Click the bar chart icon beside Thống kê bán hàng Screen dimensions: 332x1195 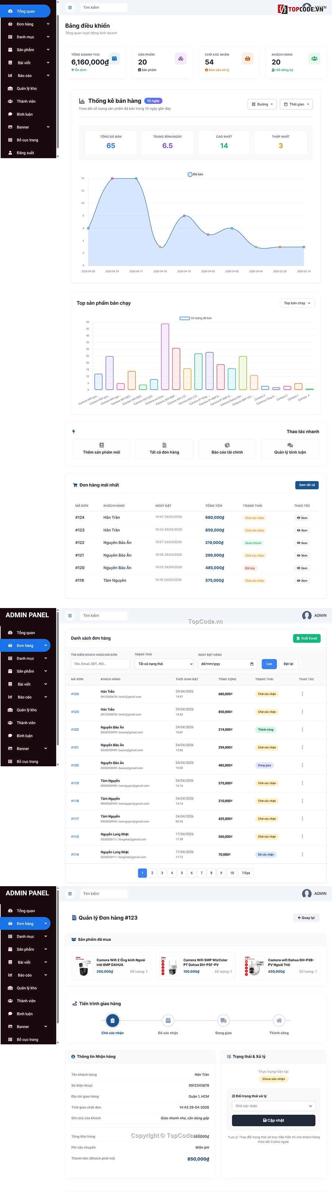click(x=82, y=101)
